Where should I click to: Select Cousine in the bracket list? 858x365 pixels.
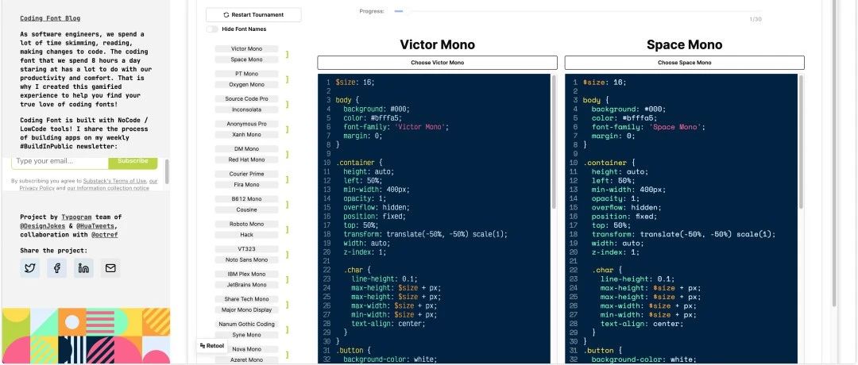click(x=247, y=209)
